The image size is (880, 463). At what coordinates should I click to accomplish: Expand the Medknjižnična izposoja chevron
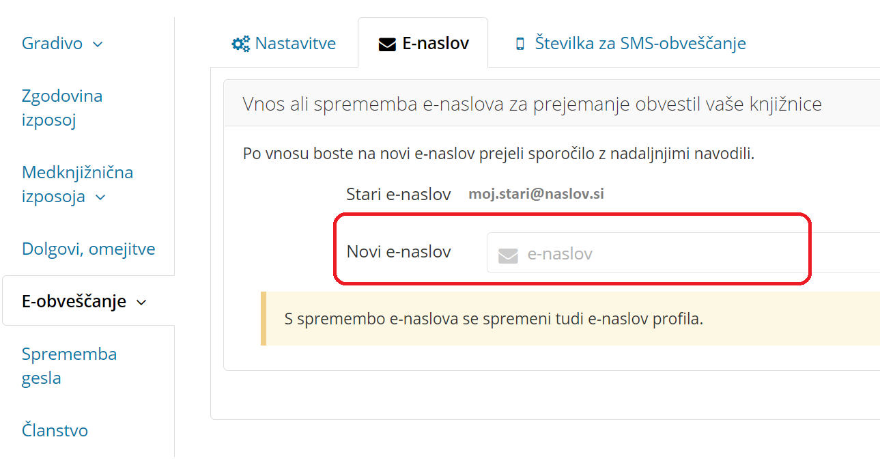(x=100, y=198)
